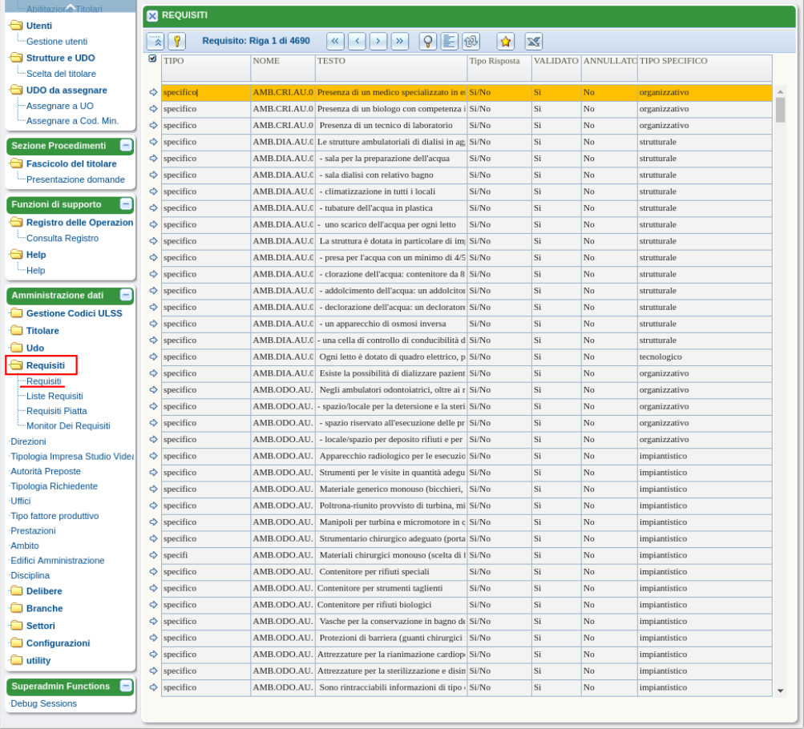
Task: Jump to the last record
Action: tap(399, 41)
